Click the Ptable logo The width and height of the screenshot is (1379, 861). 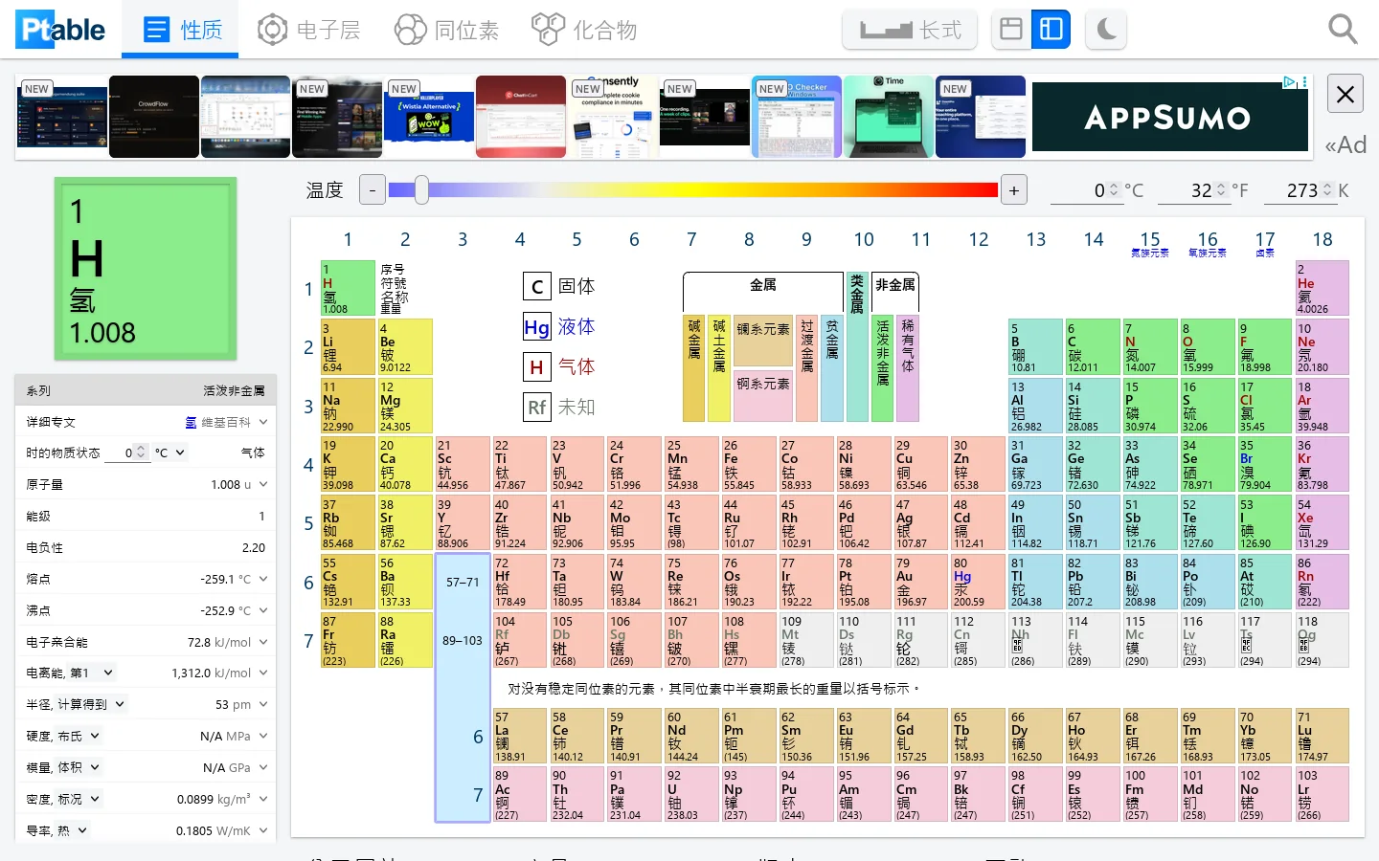[60, 30]
